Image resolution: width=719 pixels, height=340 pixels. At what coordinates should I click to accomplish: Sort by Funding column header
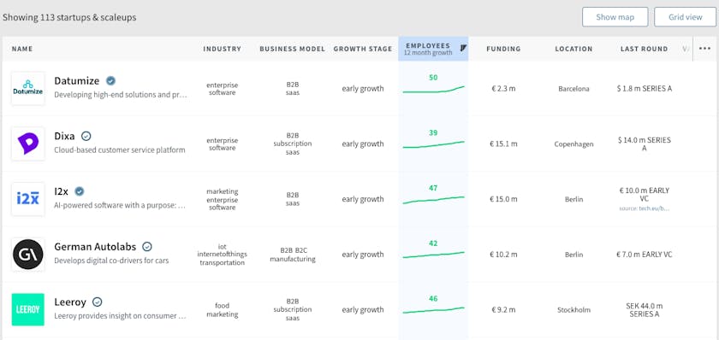click(503, 49)
